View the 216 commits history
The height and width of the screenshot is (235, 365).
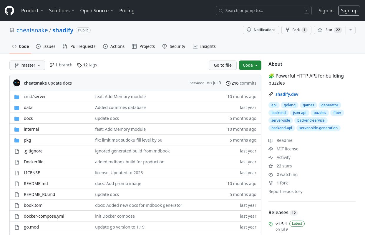click(x=241, y=83)
